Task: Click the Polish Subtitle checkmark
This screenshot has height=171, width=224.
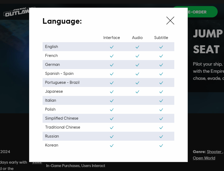Action: pos(161,110)
